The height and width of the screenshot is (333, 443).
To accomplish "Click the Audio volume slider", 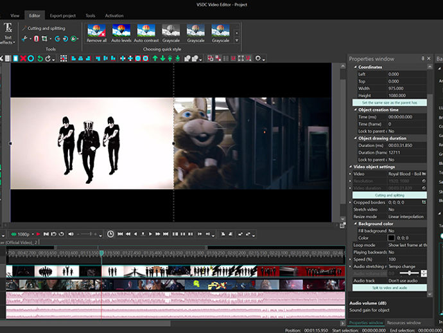I will point(409,273).
